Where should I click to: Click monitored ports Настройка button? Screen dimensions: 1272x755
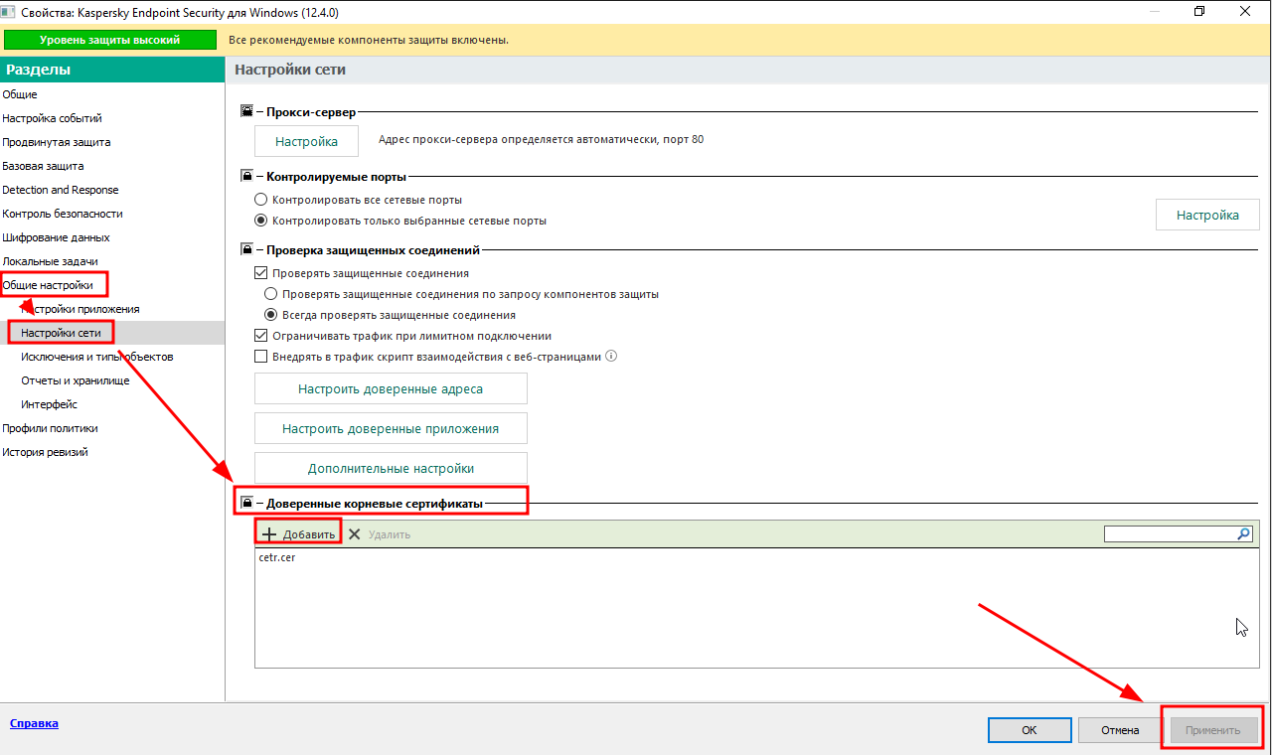pyautogui.click(x=1207, y=215)
